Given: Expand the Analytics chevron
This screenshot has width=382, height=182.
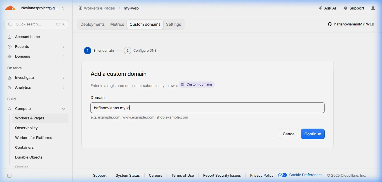Looking at the screenshot, I should [63, 88].
